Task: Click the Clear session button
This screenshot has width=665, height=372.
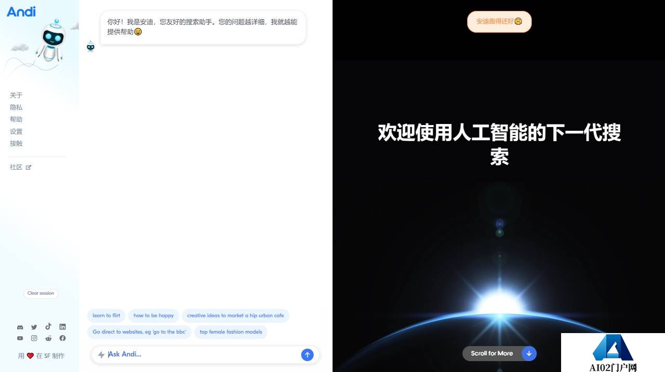Action: pos(41,294)
